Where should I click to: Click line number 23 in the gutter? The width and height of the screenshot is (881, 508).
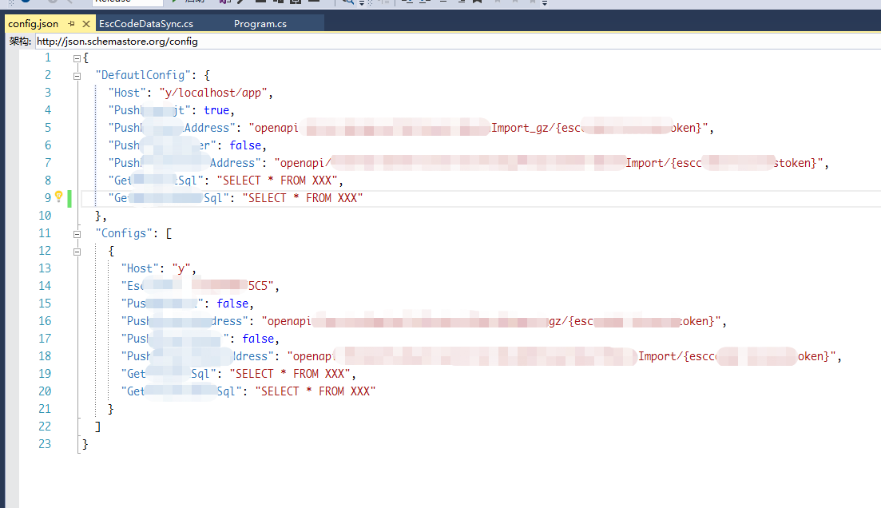tap(45, 444)
